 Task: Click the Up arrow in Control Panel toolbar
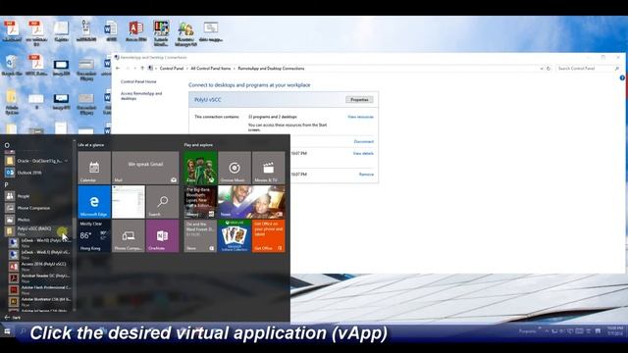click(x=142, y=69)
